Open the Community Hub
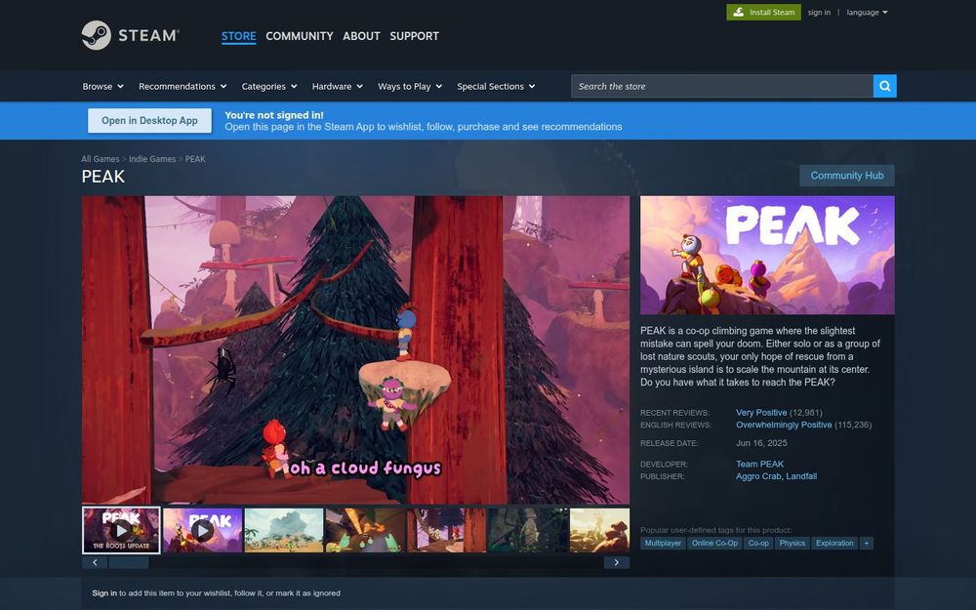This screenshot has width=976, height=610. click(x=846, y=176)
